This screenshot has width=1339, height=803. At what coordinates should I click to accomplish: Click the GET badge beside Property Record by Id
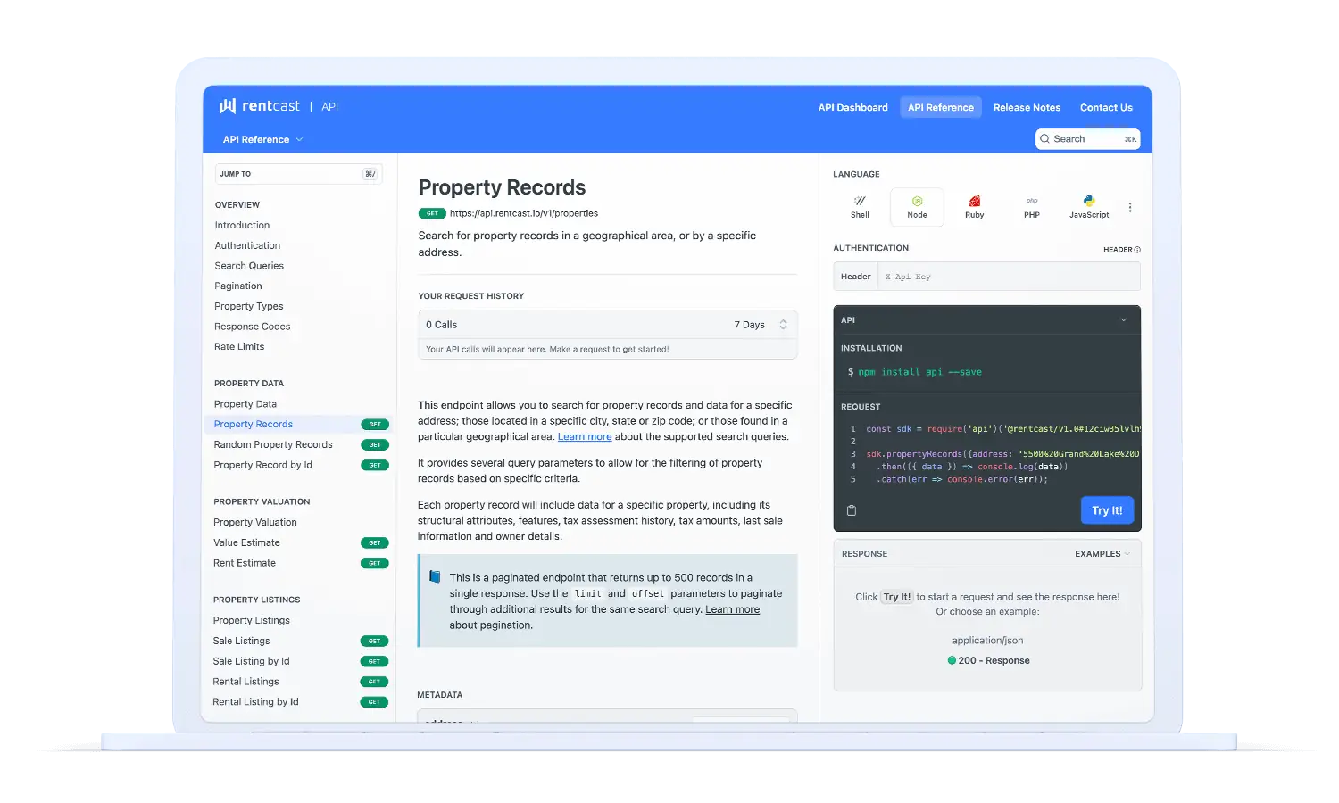[375, 466]
